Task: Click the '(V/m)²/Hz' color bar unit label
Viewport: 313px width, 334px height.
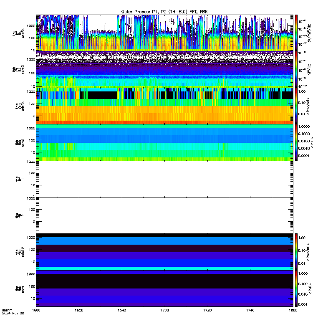Action: (309, 33)
